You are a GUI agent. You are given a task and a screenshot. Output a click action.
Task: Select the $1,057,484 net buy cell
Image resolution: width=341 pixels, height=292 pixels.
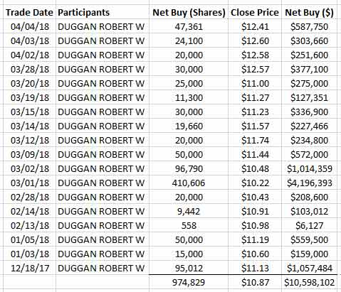coord(309,268)
